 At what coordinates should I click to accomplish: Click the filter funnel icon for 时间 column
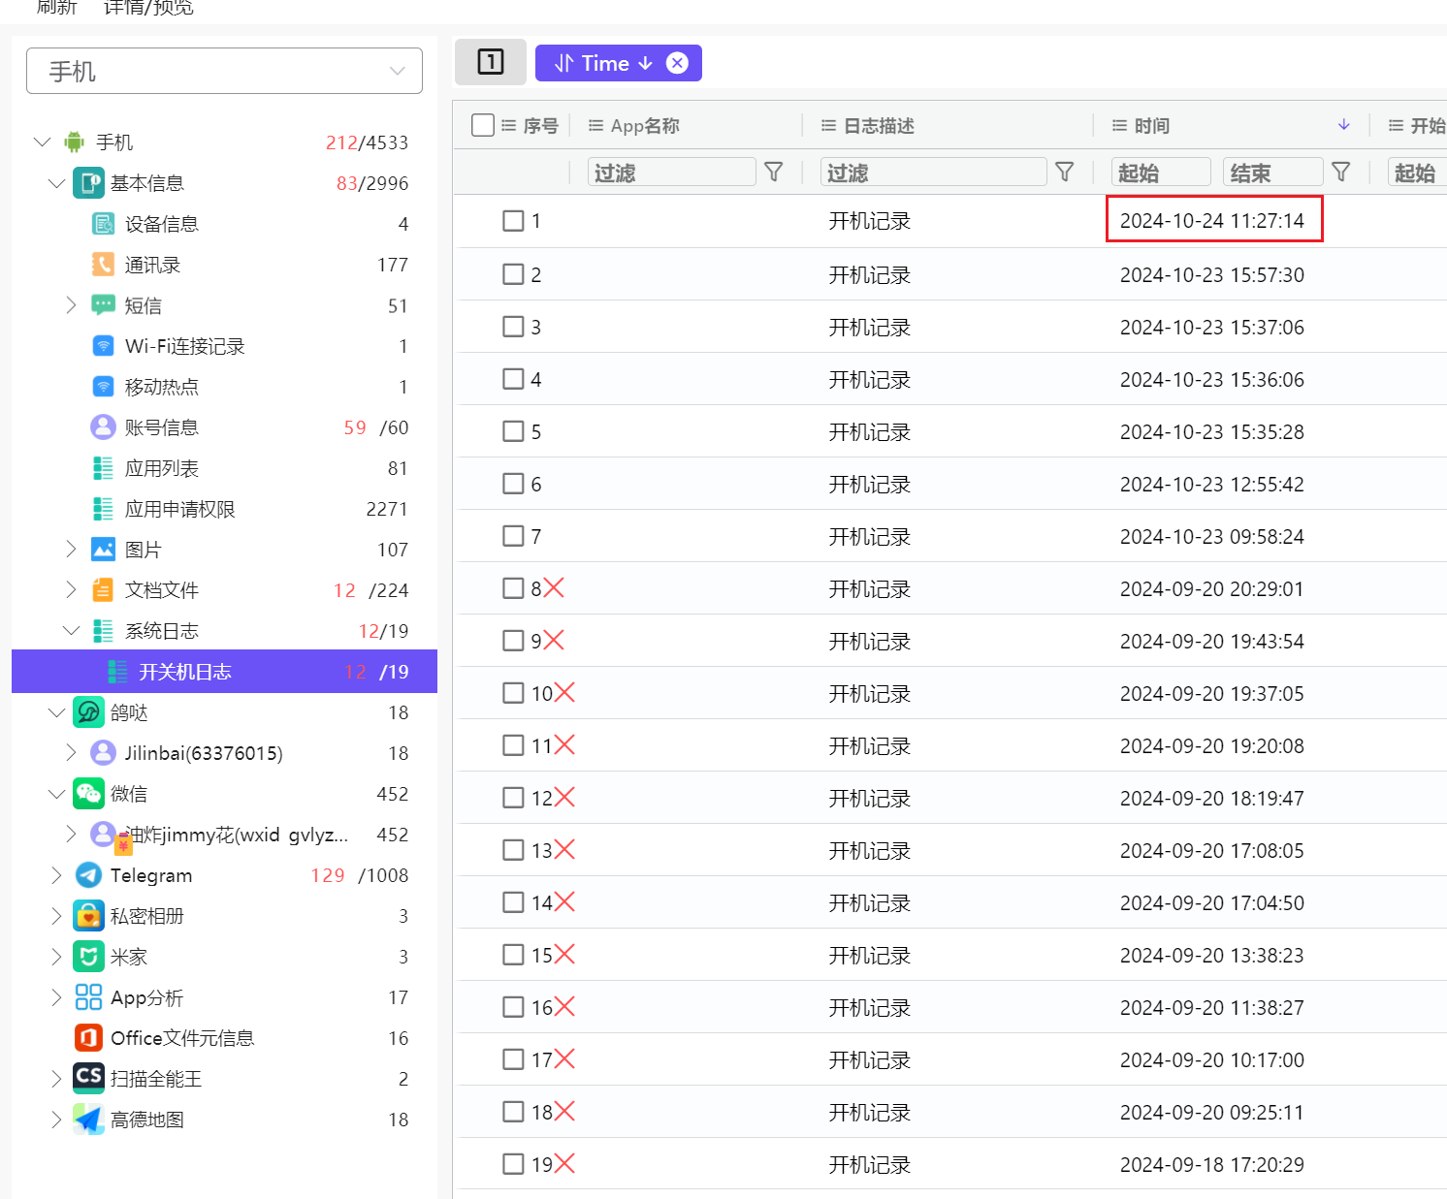point(1341,173)
